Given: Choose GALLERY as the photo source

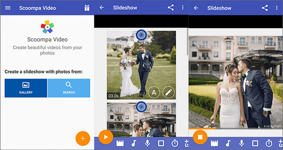Looking at the screenshot, I should click(26, 88).
